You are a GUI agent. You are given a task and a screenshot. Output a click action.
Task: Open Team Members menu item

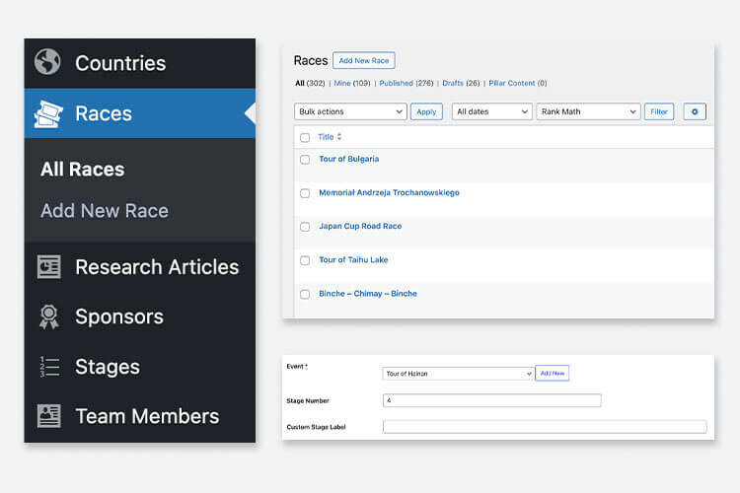tap(140, 416)
